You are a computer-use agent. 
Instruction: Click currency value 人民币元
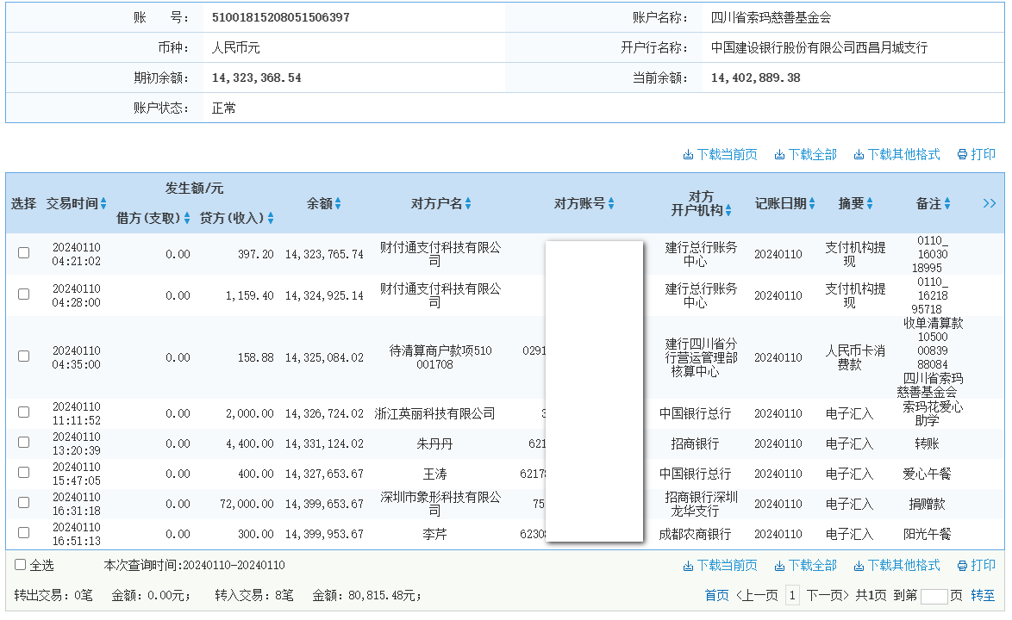235,47
